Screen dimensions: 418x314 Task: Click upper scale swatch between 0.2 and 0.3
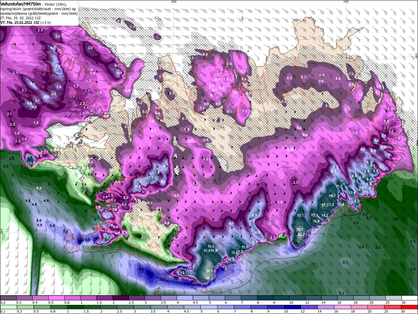[x=8, y=298]
